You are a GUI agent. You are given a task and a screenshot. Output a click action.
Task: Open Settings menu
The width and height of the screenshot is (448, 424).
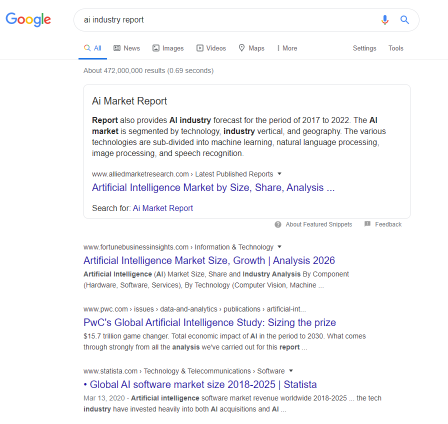[364, 48]
